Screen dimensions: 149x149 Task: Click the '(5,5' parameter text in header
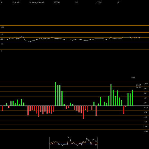[x=77, y=2]
